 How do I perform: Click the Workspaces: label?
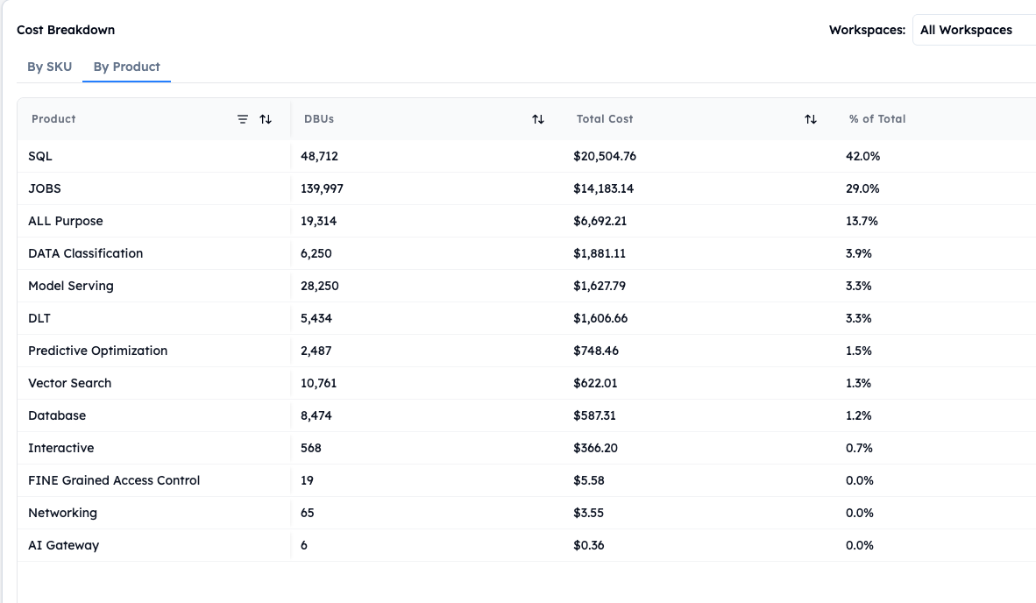pyautogui.click(x=867, y=30)
